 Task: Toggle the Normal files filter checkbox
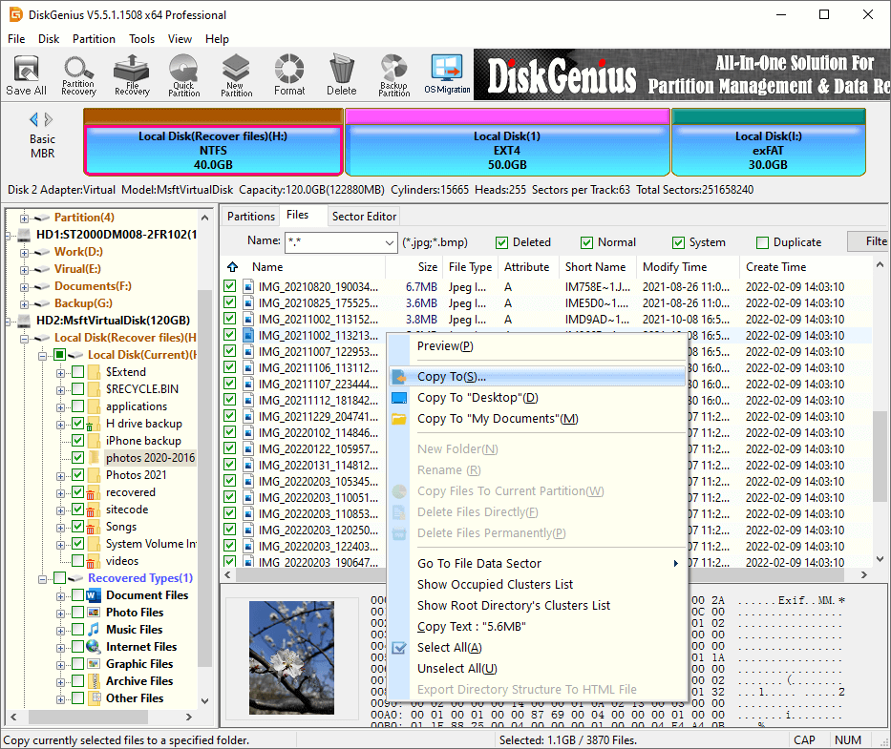587,242
